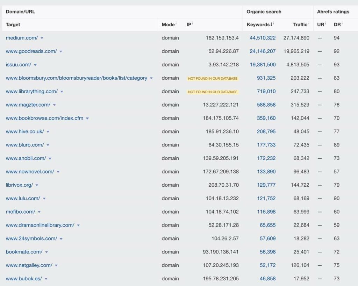Expand the dropdown next to www.magzter.com/

click(x=54, y=105)
